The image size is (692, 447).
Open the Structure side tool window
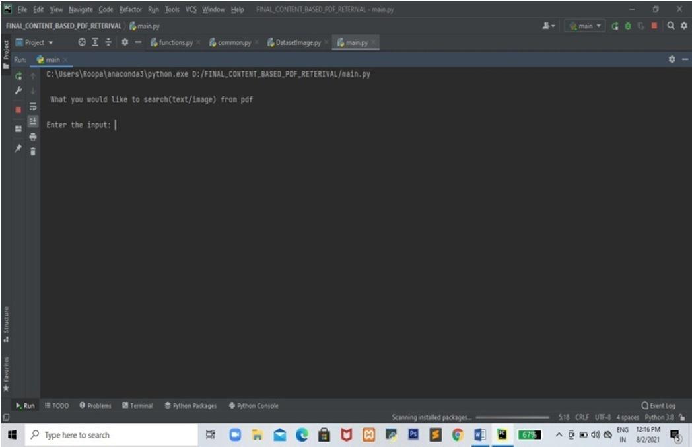(6, 324)
